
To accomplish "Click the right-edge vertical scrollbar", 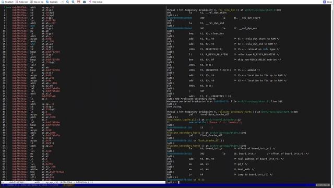I will point(332,94).
